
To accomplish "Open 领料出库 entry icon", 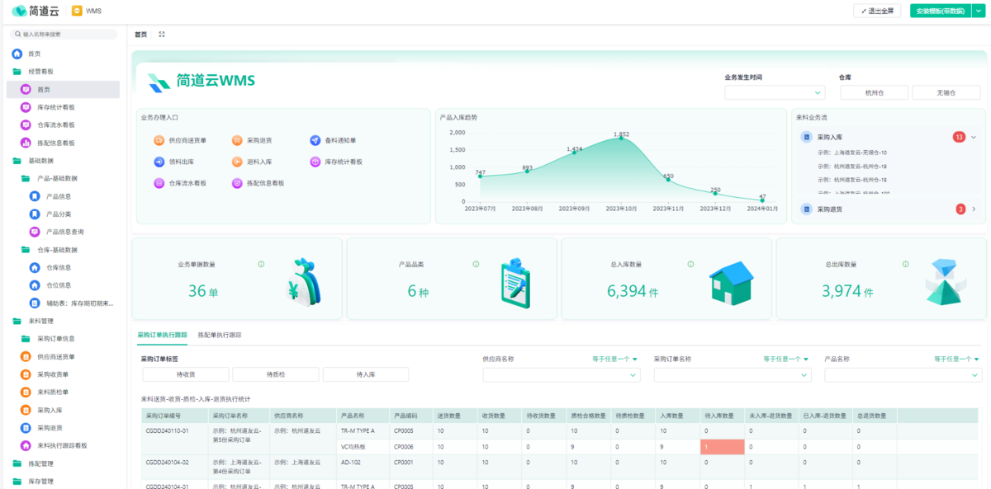I will click(x=159, y=162).
